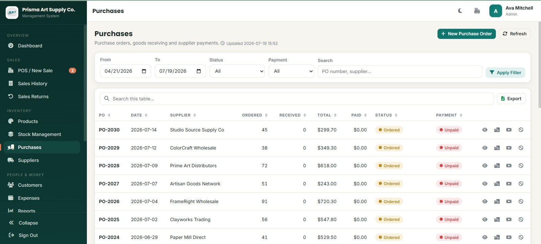This screenshot has width=541, height=244.
Task: Receive goods for PO-2026
Action: [x=497, y=201]
